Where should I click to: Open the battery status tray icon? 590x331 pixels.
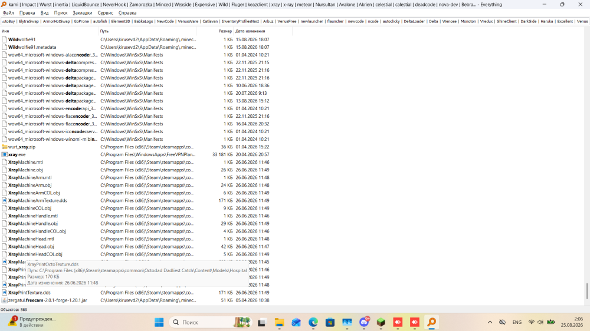tap(551, 322)
